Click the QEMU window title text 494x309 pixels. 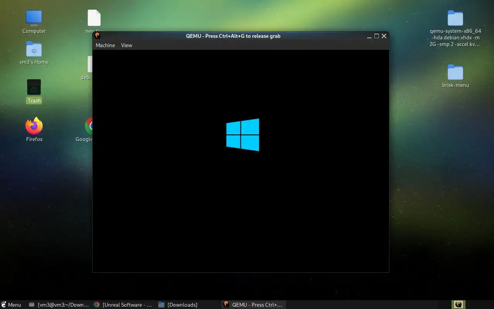(233, 36)
